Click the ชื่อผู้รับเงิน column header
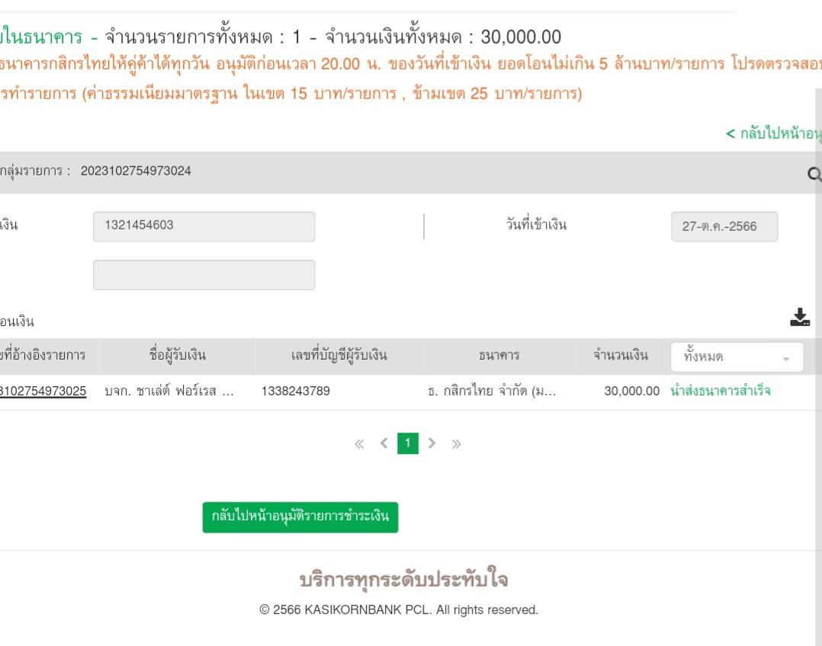This screenshot has height=646, width=822. 178,356
